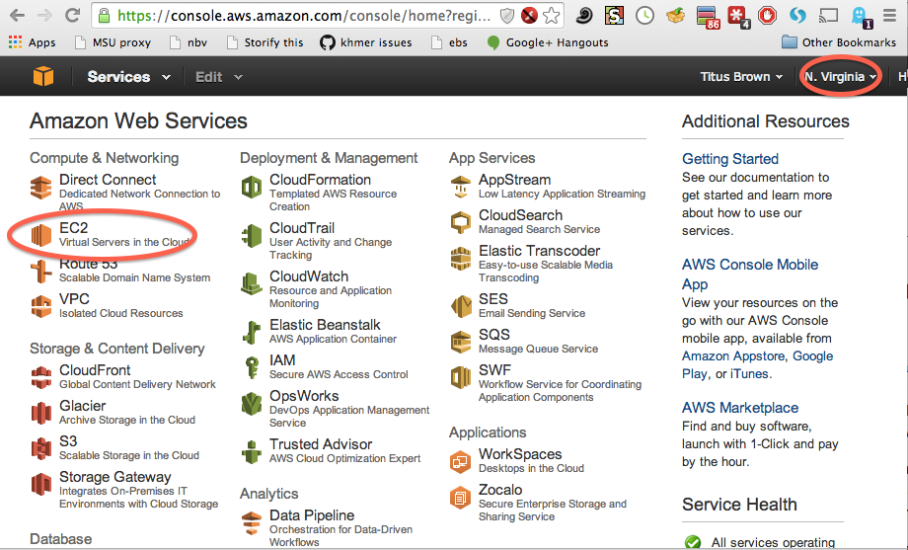Expand the Services dropdown menu
The image size is (908, 550).
coord(128,76)
